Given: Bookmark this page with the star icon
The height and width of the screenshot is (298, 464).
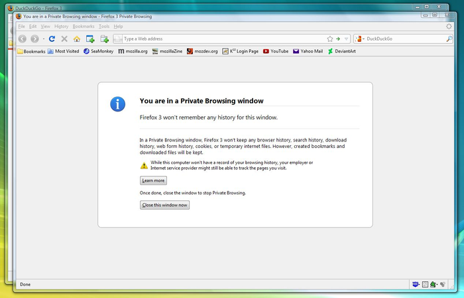Looking at the screenshot, I should tap(330, 38).
